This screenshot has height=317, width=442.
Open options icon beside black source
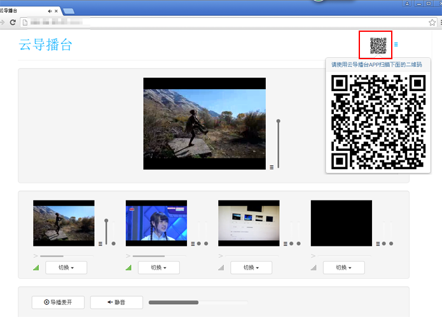[378, 244]
